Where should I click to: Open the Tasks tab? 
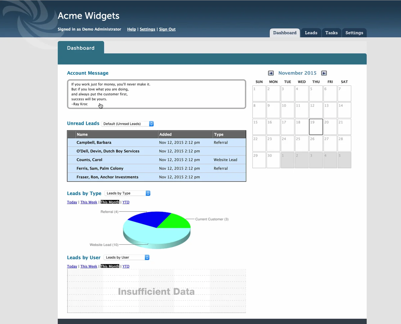pyautogui.click(x=331, y=33)
